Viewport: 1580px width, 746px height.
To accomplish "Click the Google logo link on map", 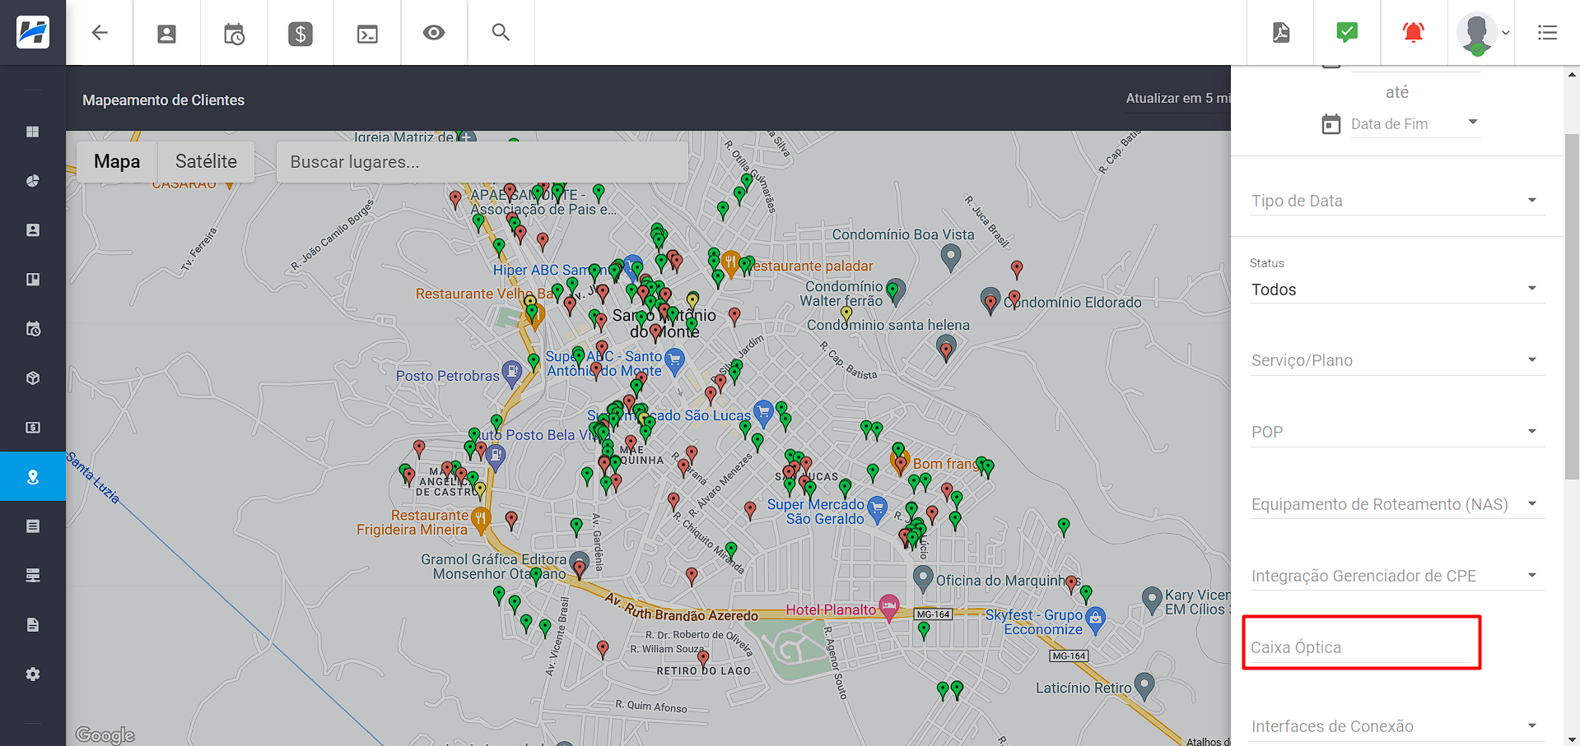I will [x=105, y=734].
